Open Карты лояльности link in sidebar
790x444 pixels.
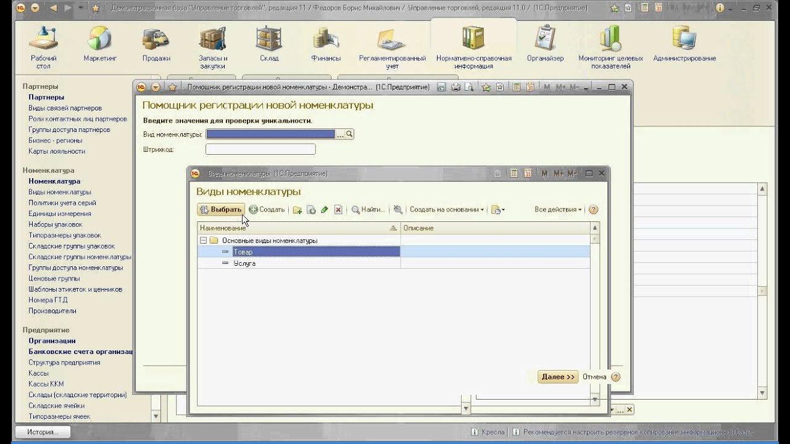click(x=57, y=151)
